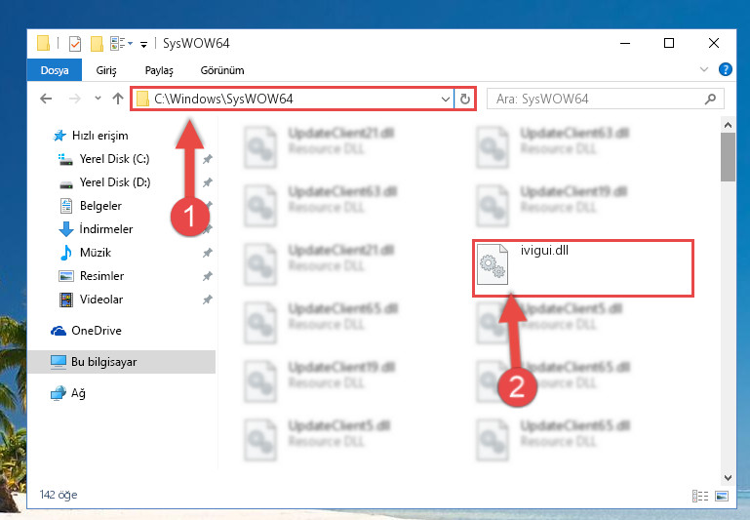Refresh the SysWOW64 folder view
750x520 pixels.
[x=465, y=100]
